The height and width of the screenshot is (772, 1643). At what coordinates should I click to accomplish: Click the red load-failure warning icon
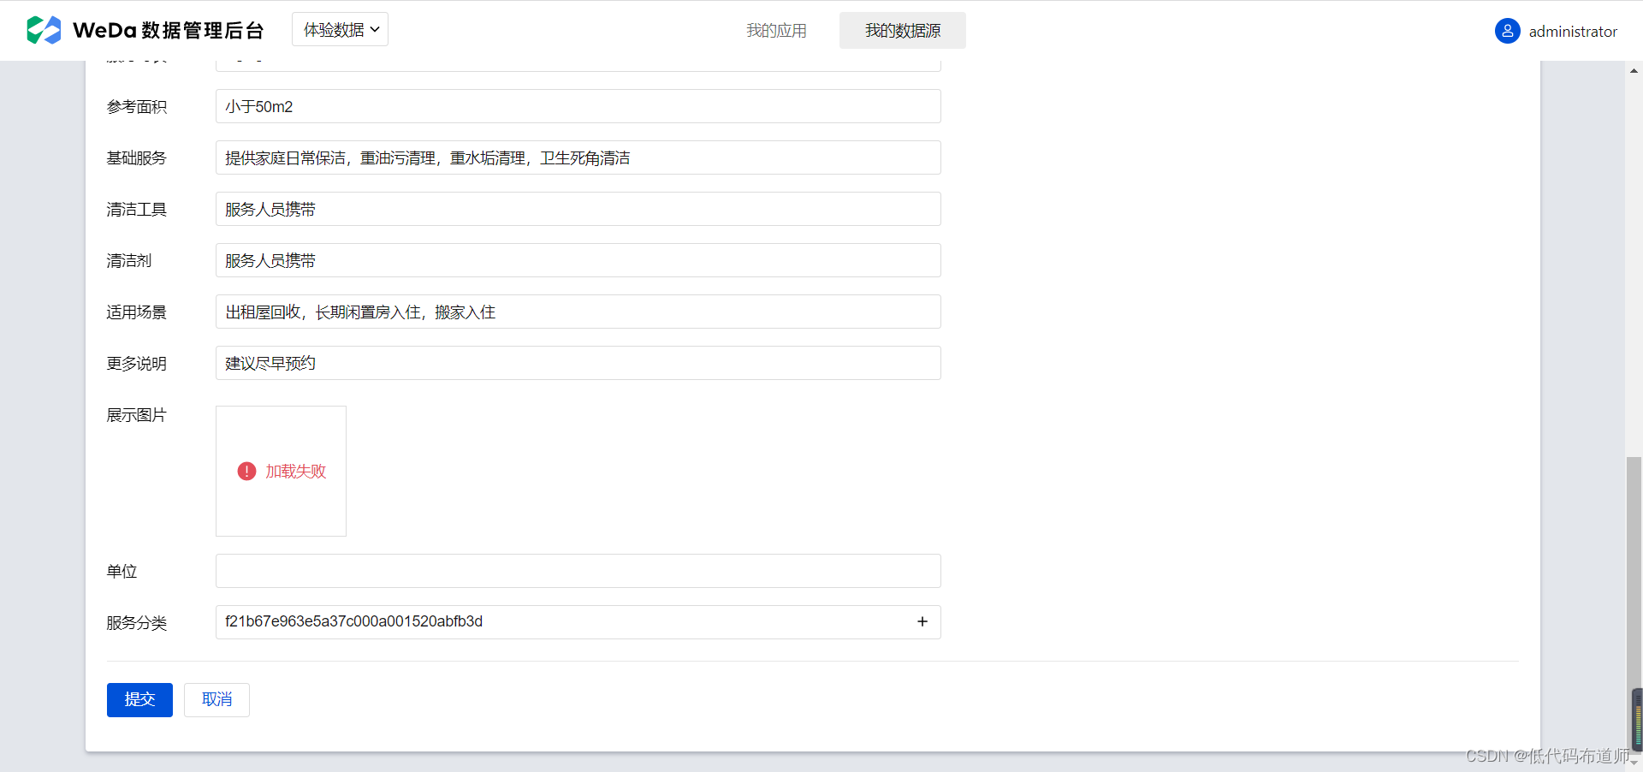(x=246, y=471)
